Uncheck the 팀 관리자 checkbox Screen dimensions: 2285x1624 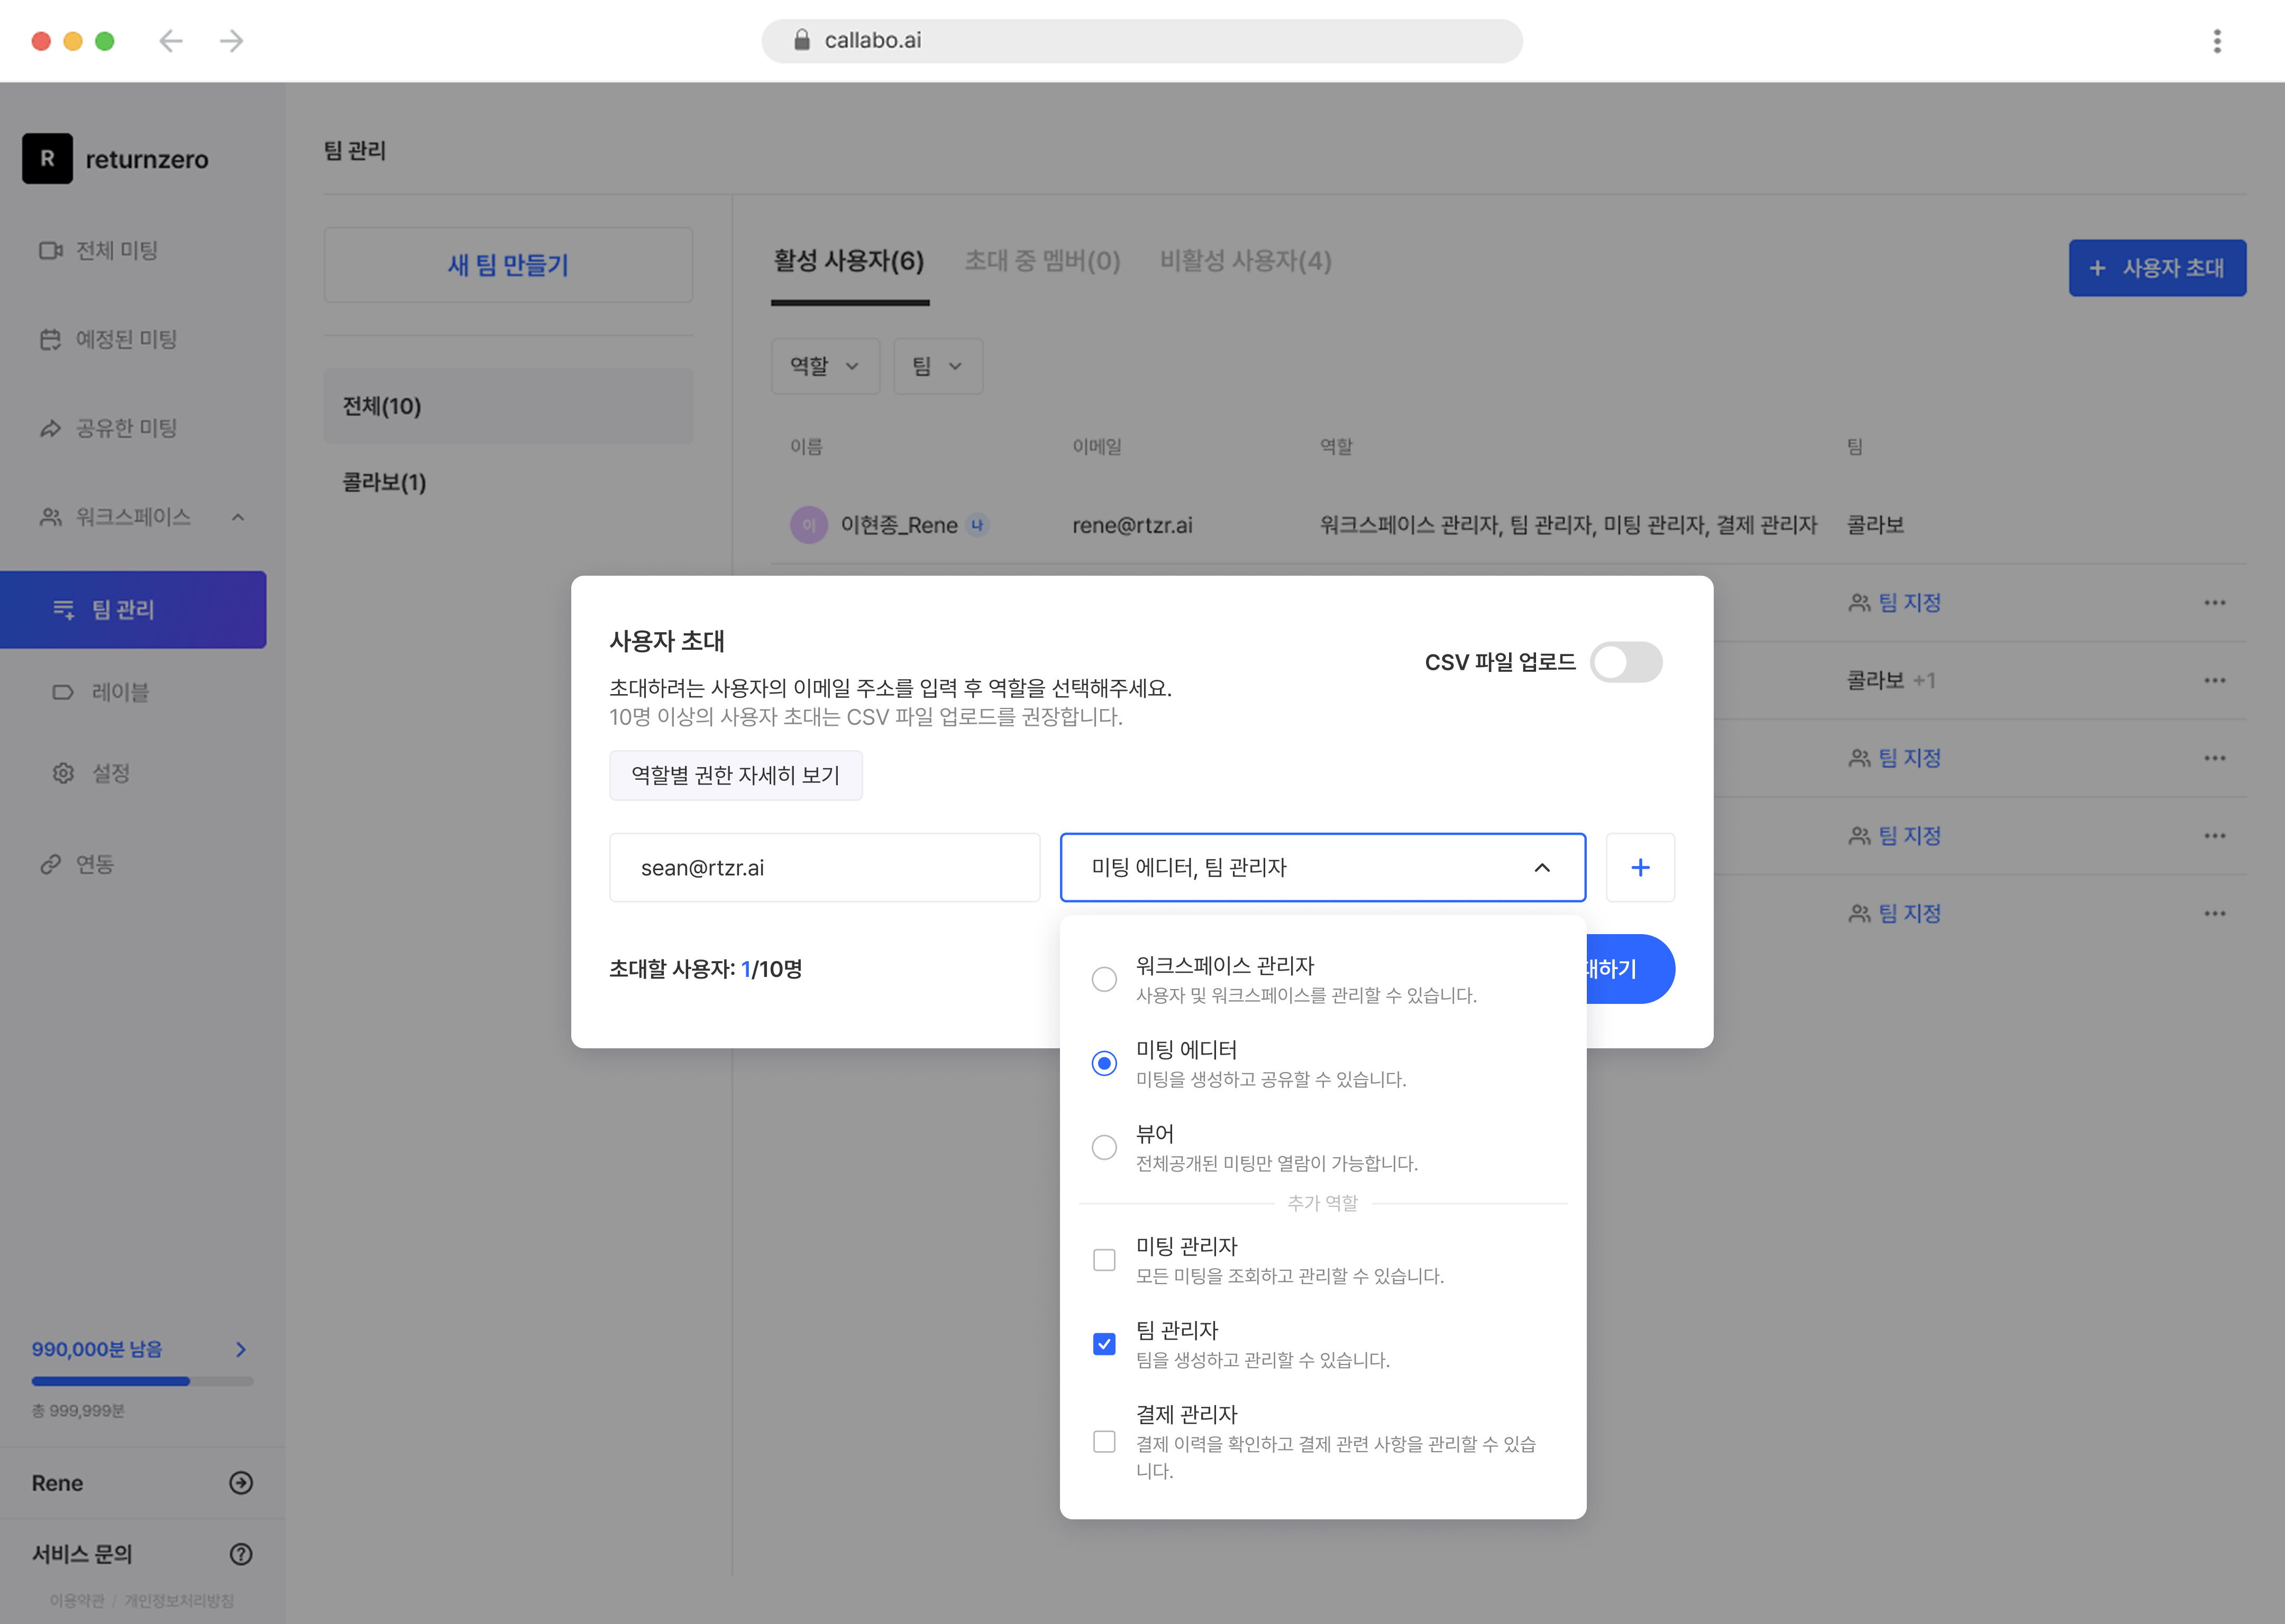[x=1104, y=1344]
